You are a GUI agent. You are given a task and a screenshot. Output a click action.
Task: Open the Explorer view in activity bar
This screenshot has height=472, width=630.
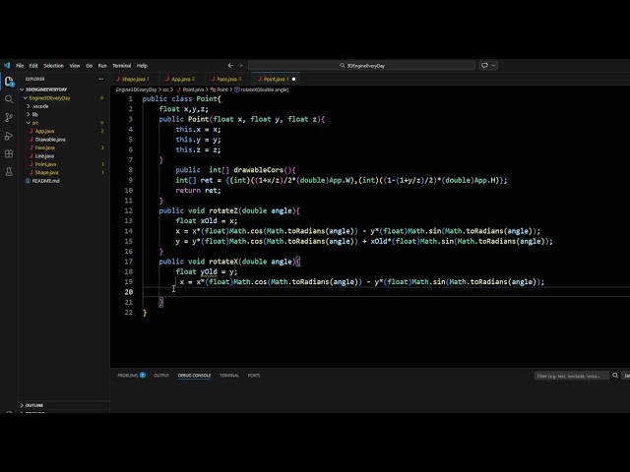[9, 82]
